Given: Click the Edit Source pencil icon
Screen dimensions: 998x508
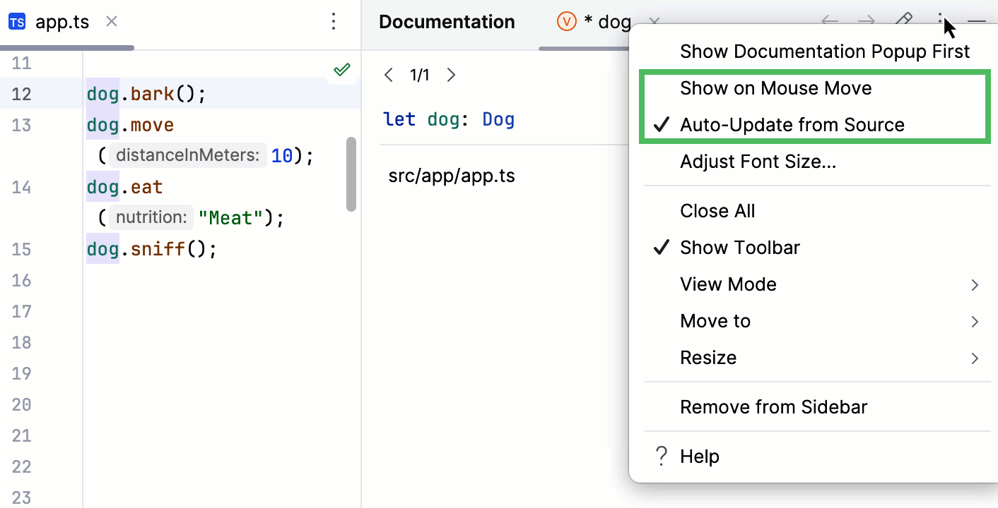Looking at the screenshot, I should coord(904,20).
